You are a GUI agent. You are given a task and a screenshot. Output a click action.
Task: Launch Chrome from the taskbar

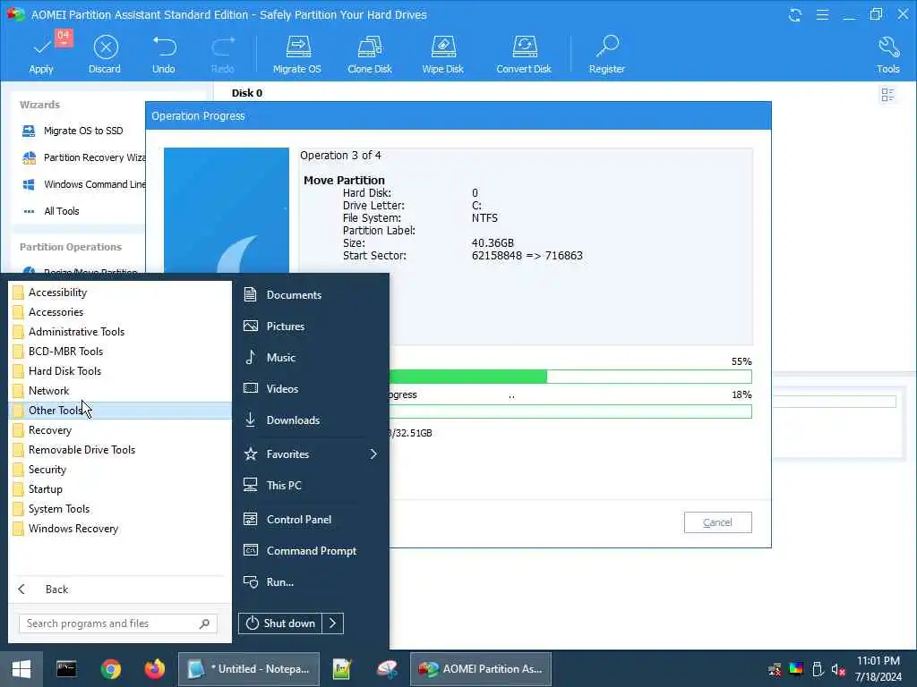click(110, 669)
